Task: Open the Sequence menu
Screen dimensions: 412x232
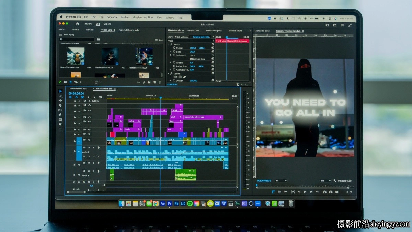Action: coord(112,17)
